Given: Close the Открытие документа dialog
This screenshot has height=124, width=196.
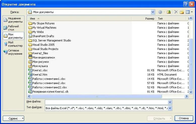Looking at the screenshot, I should pos(192,4).
